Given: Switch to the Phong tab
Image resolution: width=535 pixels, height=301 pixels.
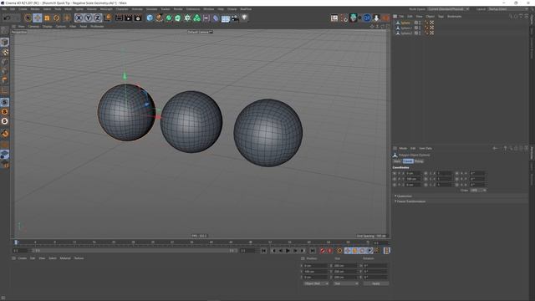Looking at the screenshot, I should tap(419, 161).
